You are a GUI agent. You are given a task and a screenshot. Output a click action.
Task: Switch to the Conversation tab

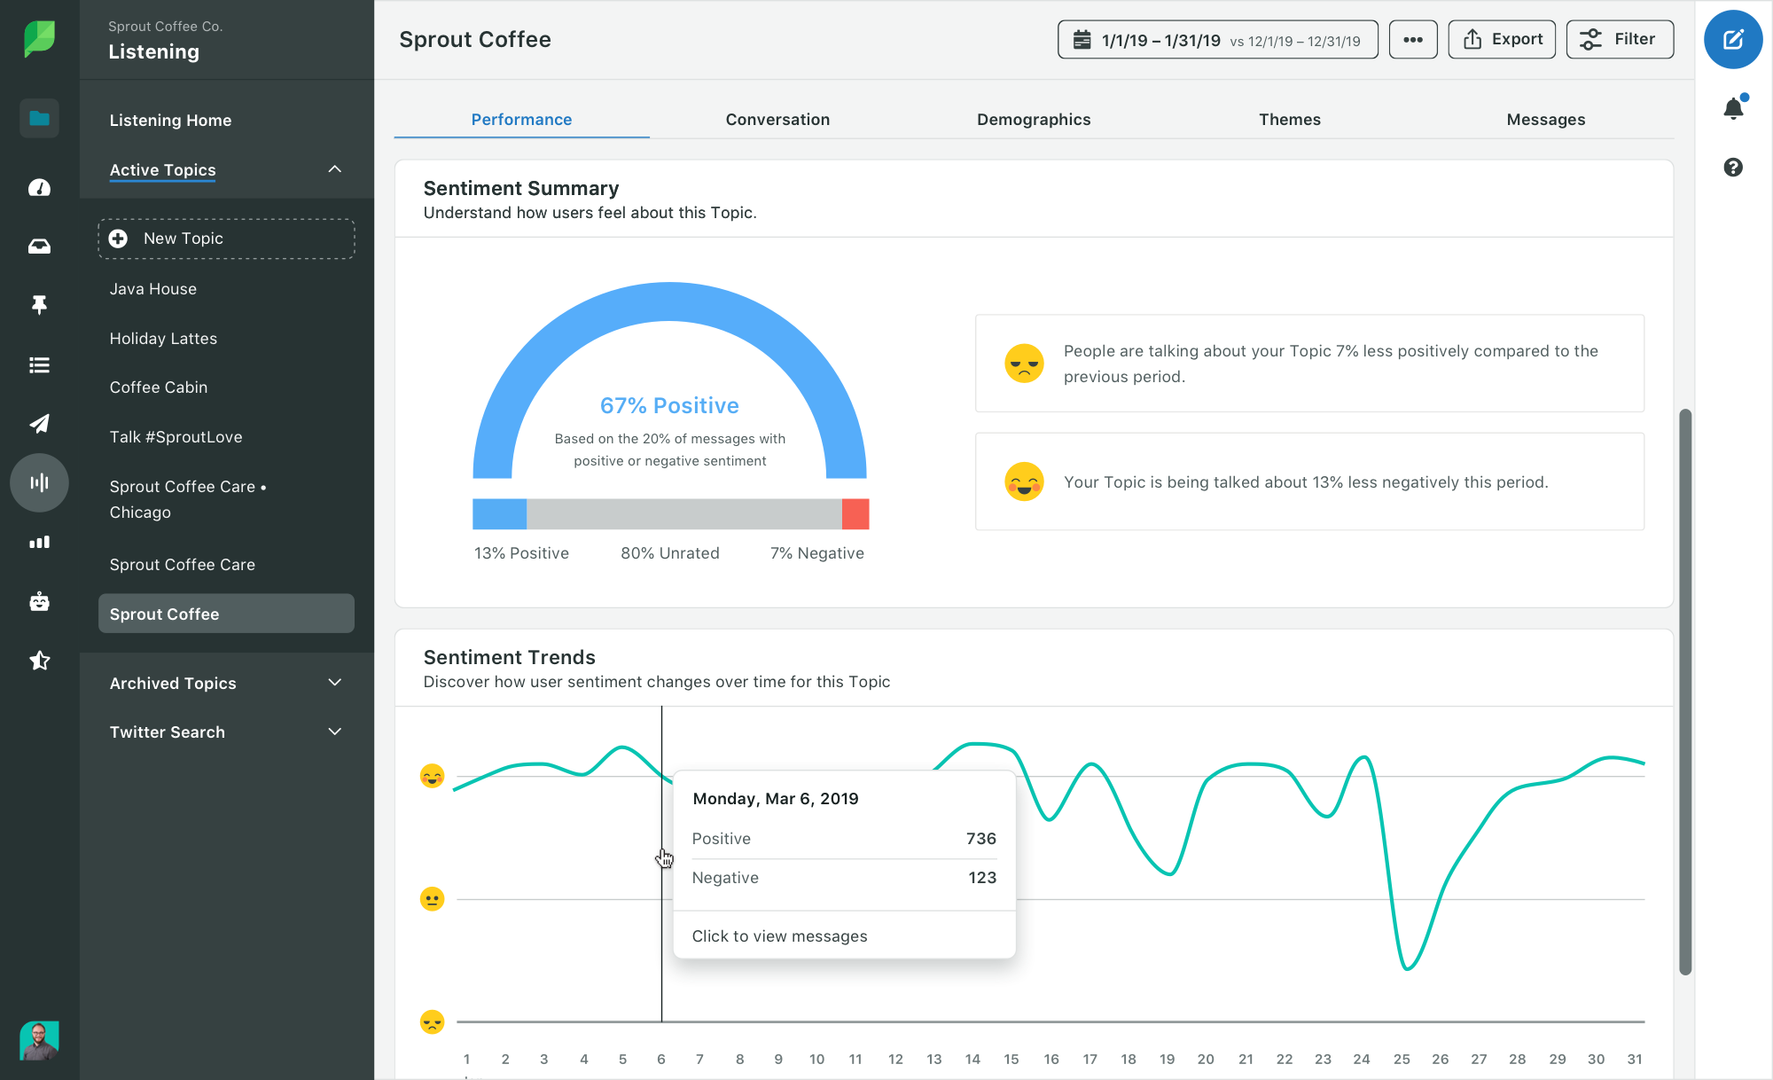pos(777,120)
